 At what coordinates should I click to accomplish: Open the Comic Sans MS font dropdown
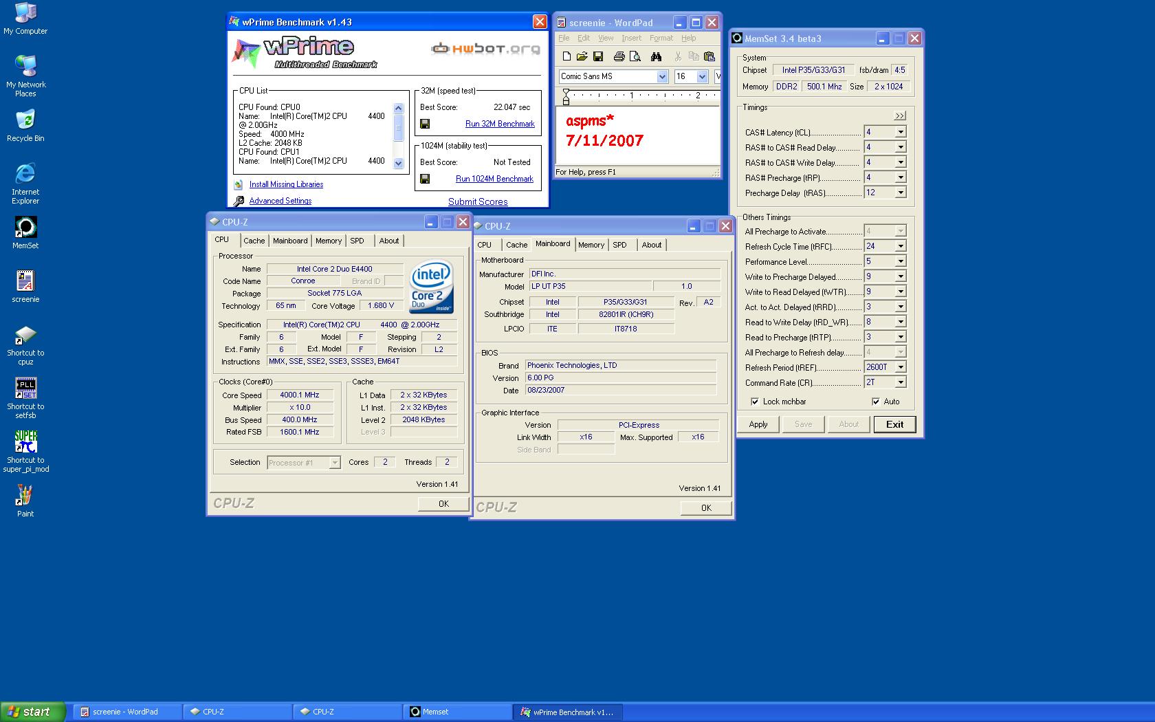[662, 76]
